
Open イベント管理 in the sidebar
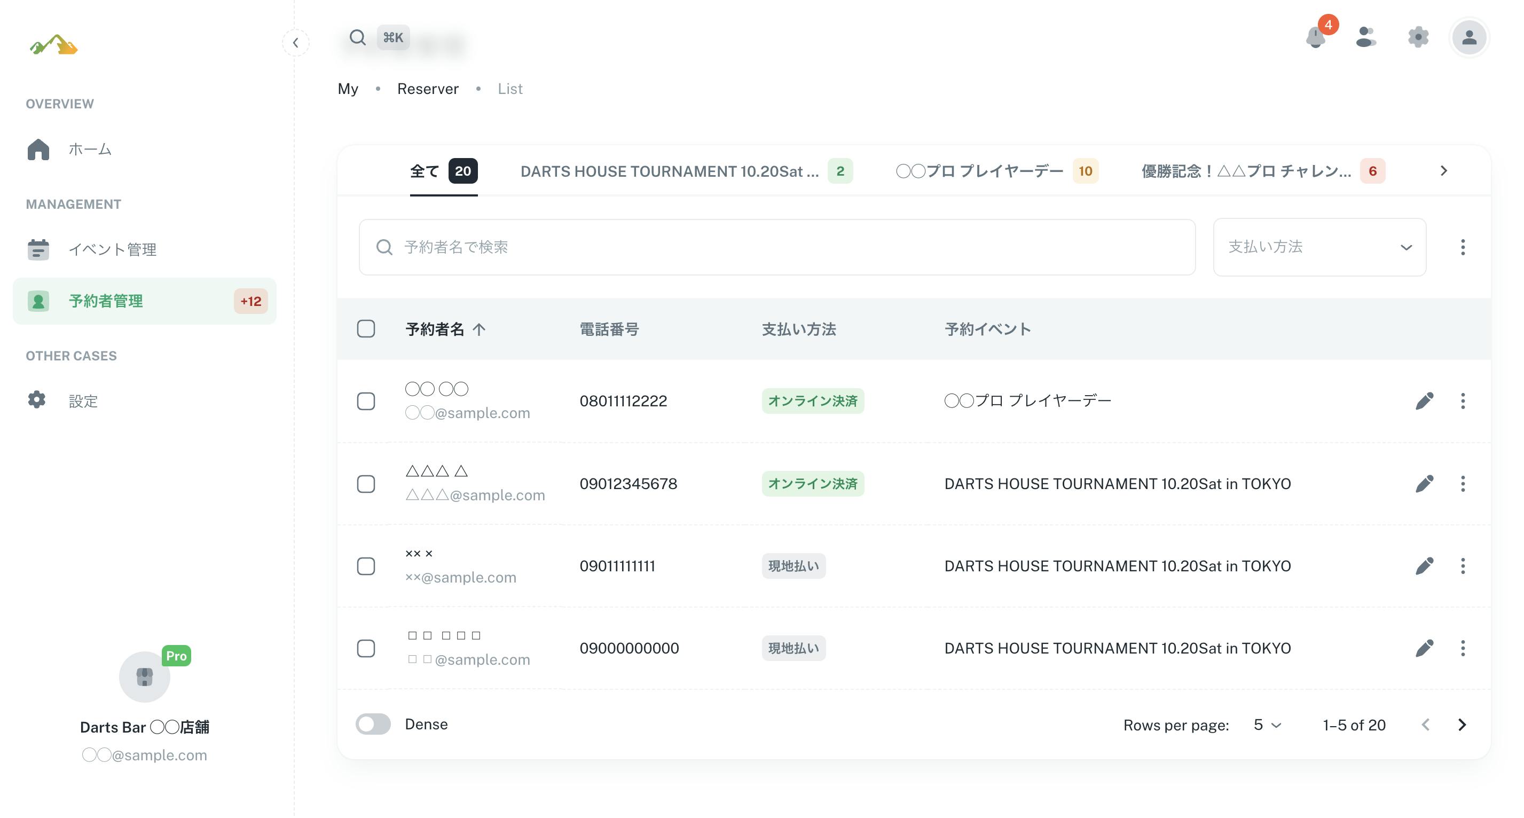113,249
